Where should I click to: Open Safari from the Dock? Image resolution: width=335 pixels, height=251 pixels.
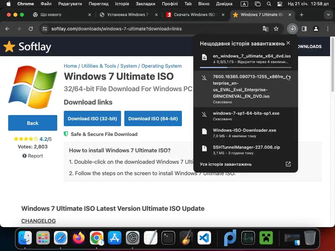61,238
